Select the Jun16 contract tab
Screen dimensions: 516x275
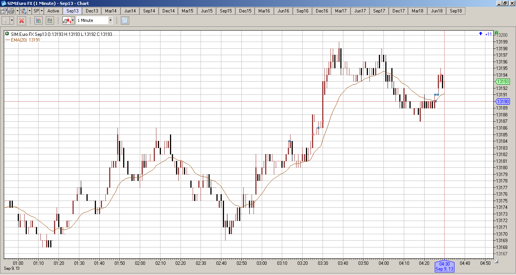(283, 11)
